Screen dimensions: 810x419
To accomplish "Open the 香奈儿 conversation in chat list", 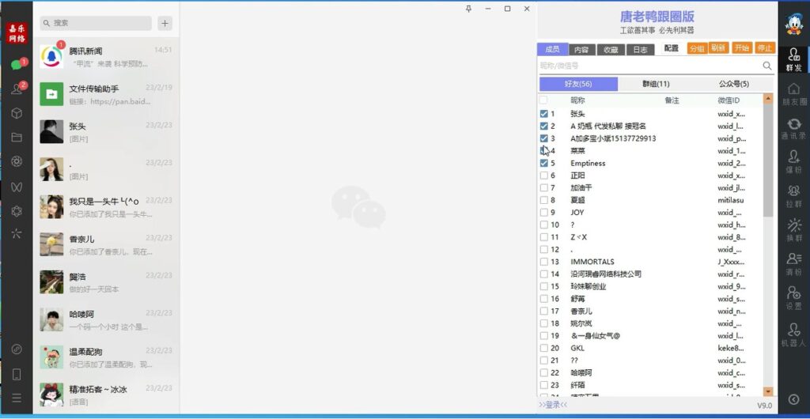I will pos(106,244).
